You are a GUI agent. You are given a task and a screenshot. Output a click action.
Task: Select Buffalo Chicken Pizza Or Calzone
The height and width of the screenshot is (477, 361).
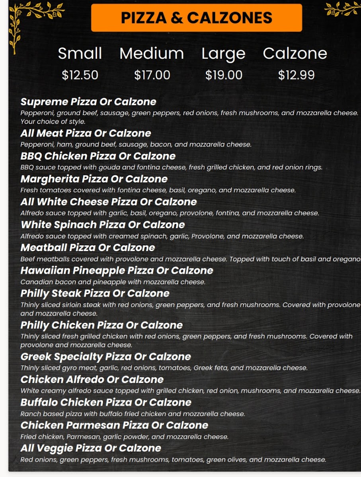pos(106,402)
